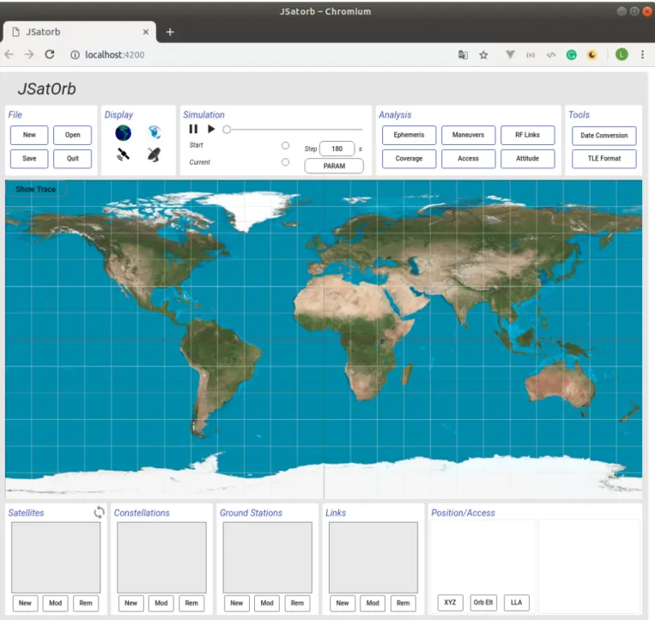
Task: Add a new link
Action: pyautogui.click(x=343, y=603)
